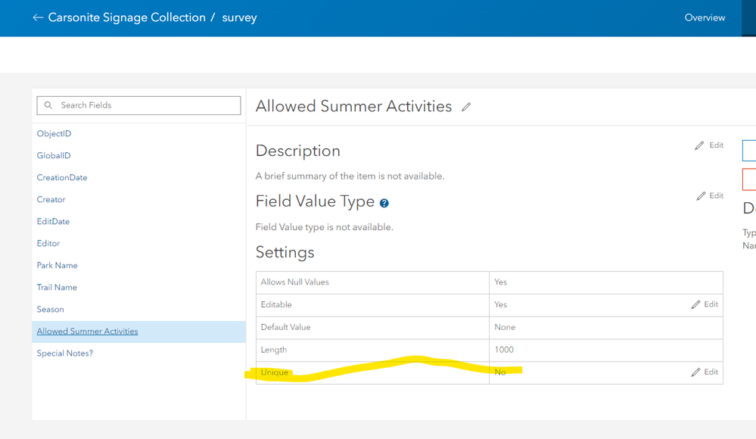Select the Season field

(x=50, y=310)
